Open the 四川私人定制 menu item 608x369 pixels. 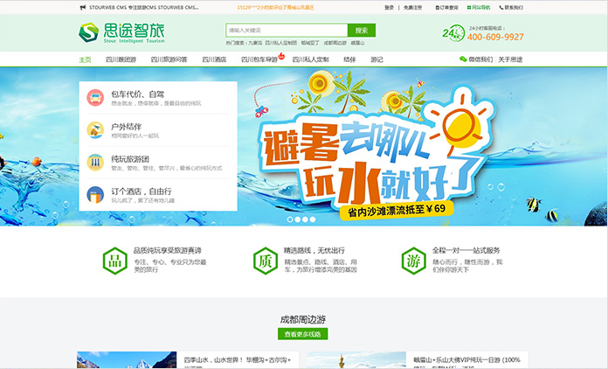[311, 59]
